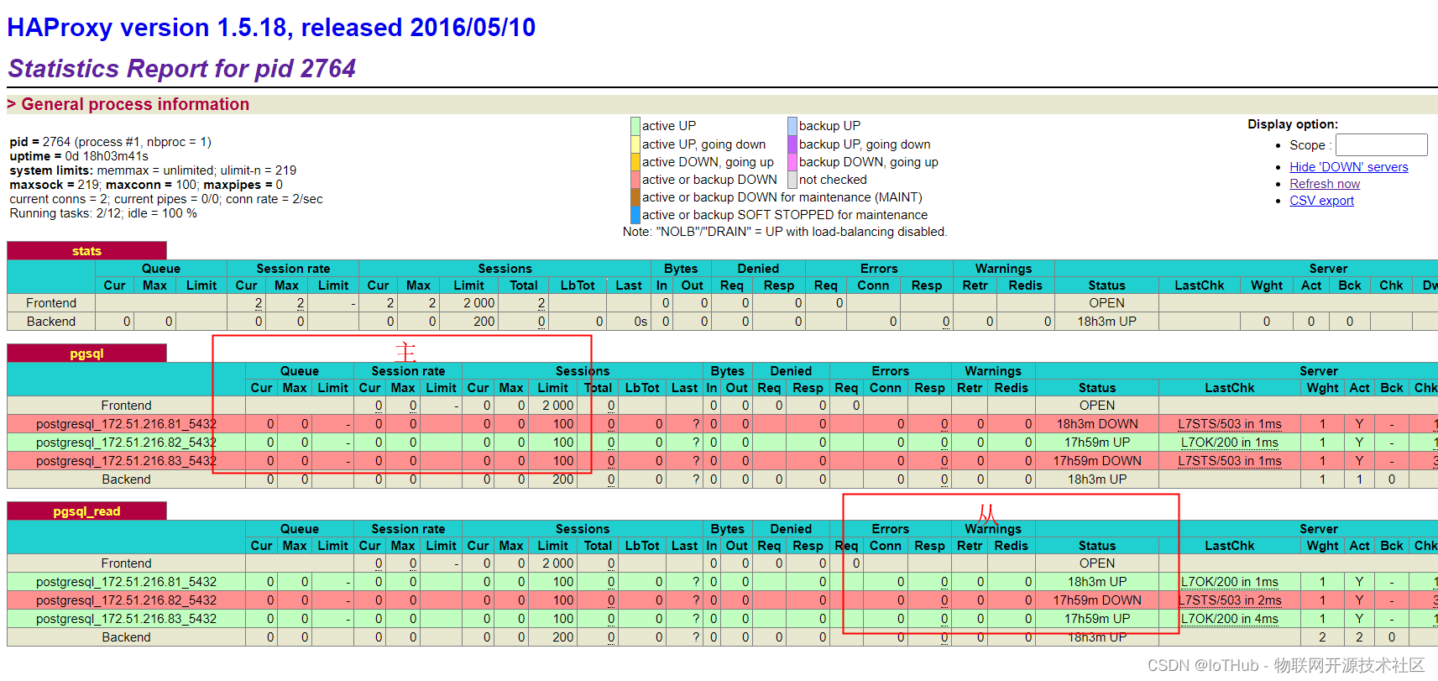The width and height of the screenshot is (1438, 681).
Task: Click the pgsql_read Frontend row label
Action: tap(126, 563)
